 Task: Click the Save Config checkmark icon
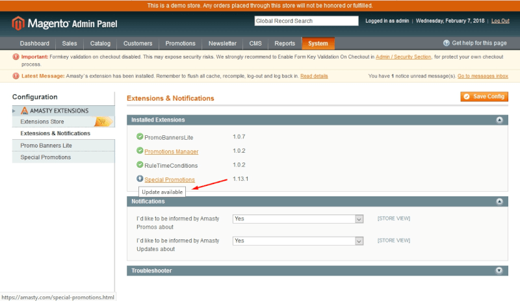pos(467,97)
